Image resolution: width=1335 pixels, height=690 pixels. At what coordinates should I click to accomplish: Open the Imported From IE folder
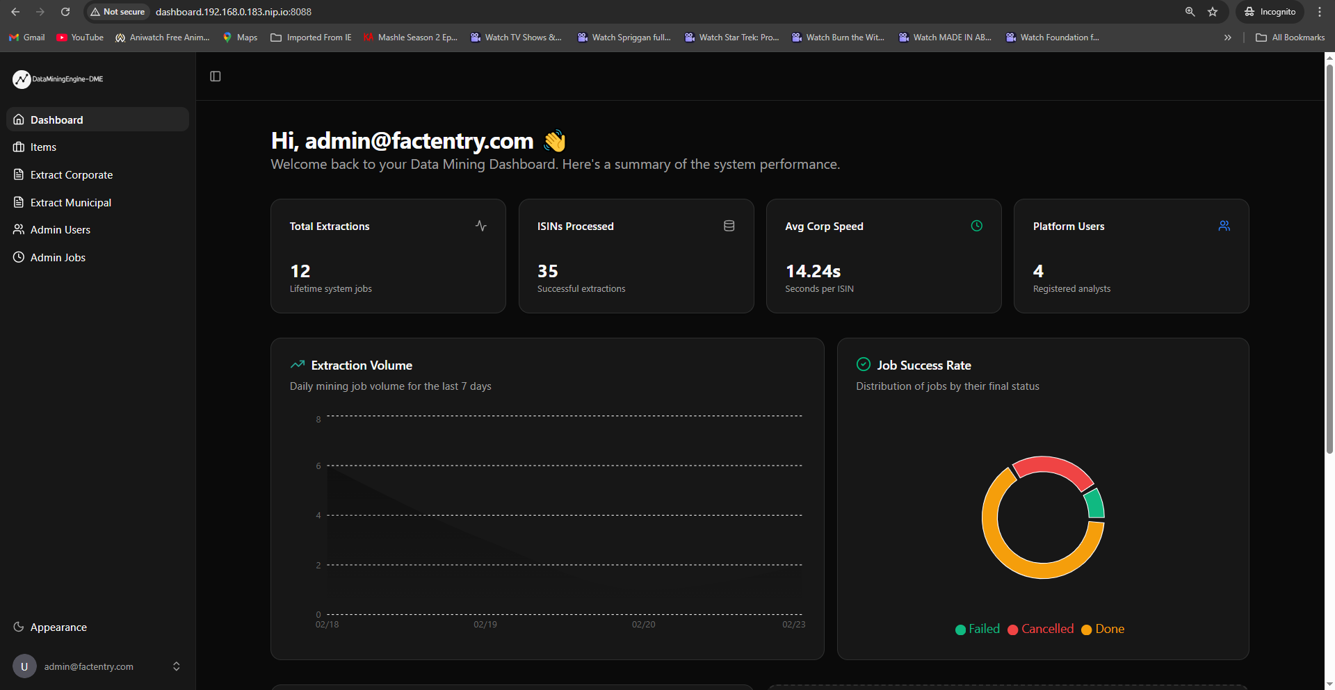click(x=311, y=38)
